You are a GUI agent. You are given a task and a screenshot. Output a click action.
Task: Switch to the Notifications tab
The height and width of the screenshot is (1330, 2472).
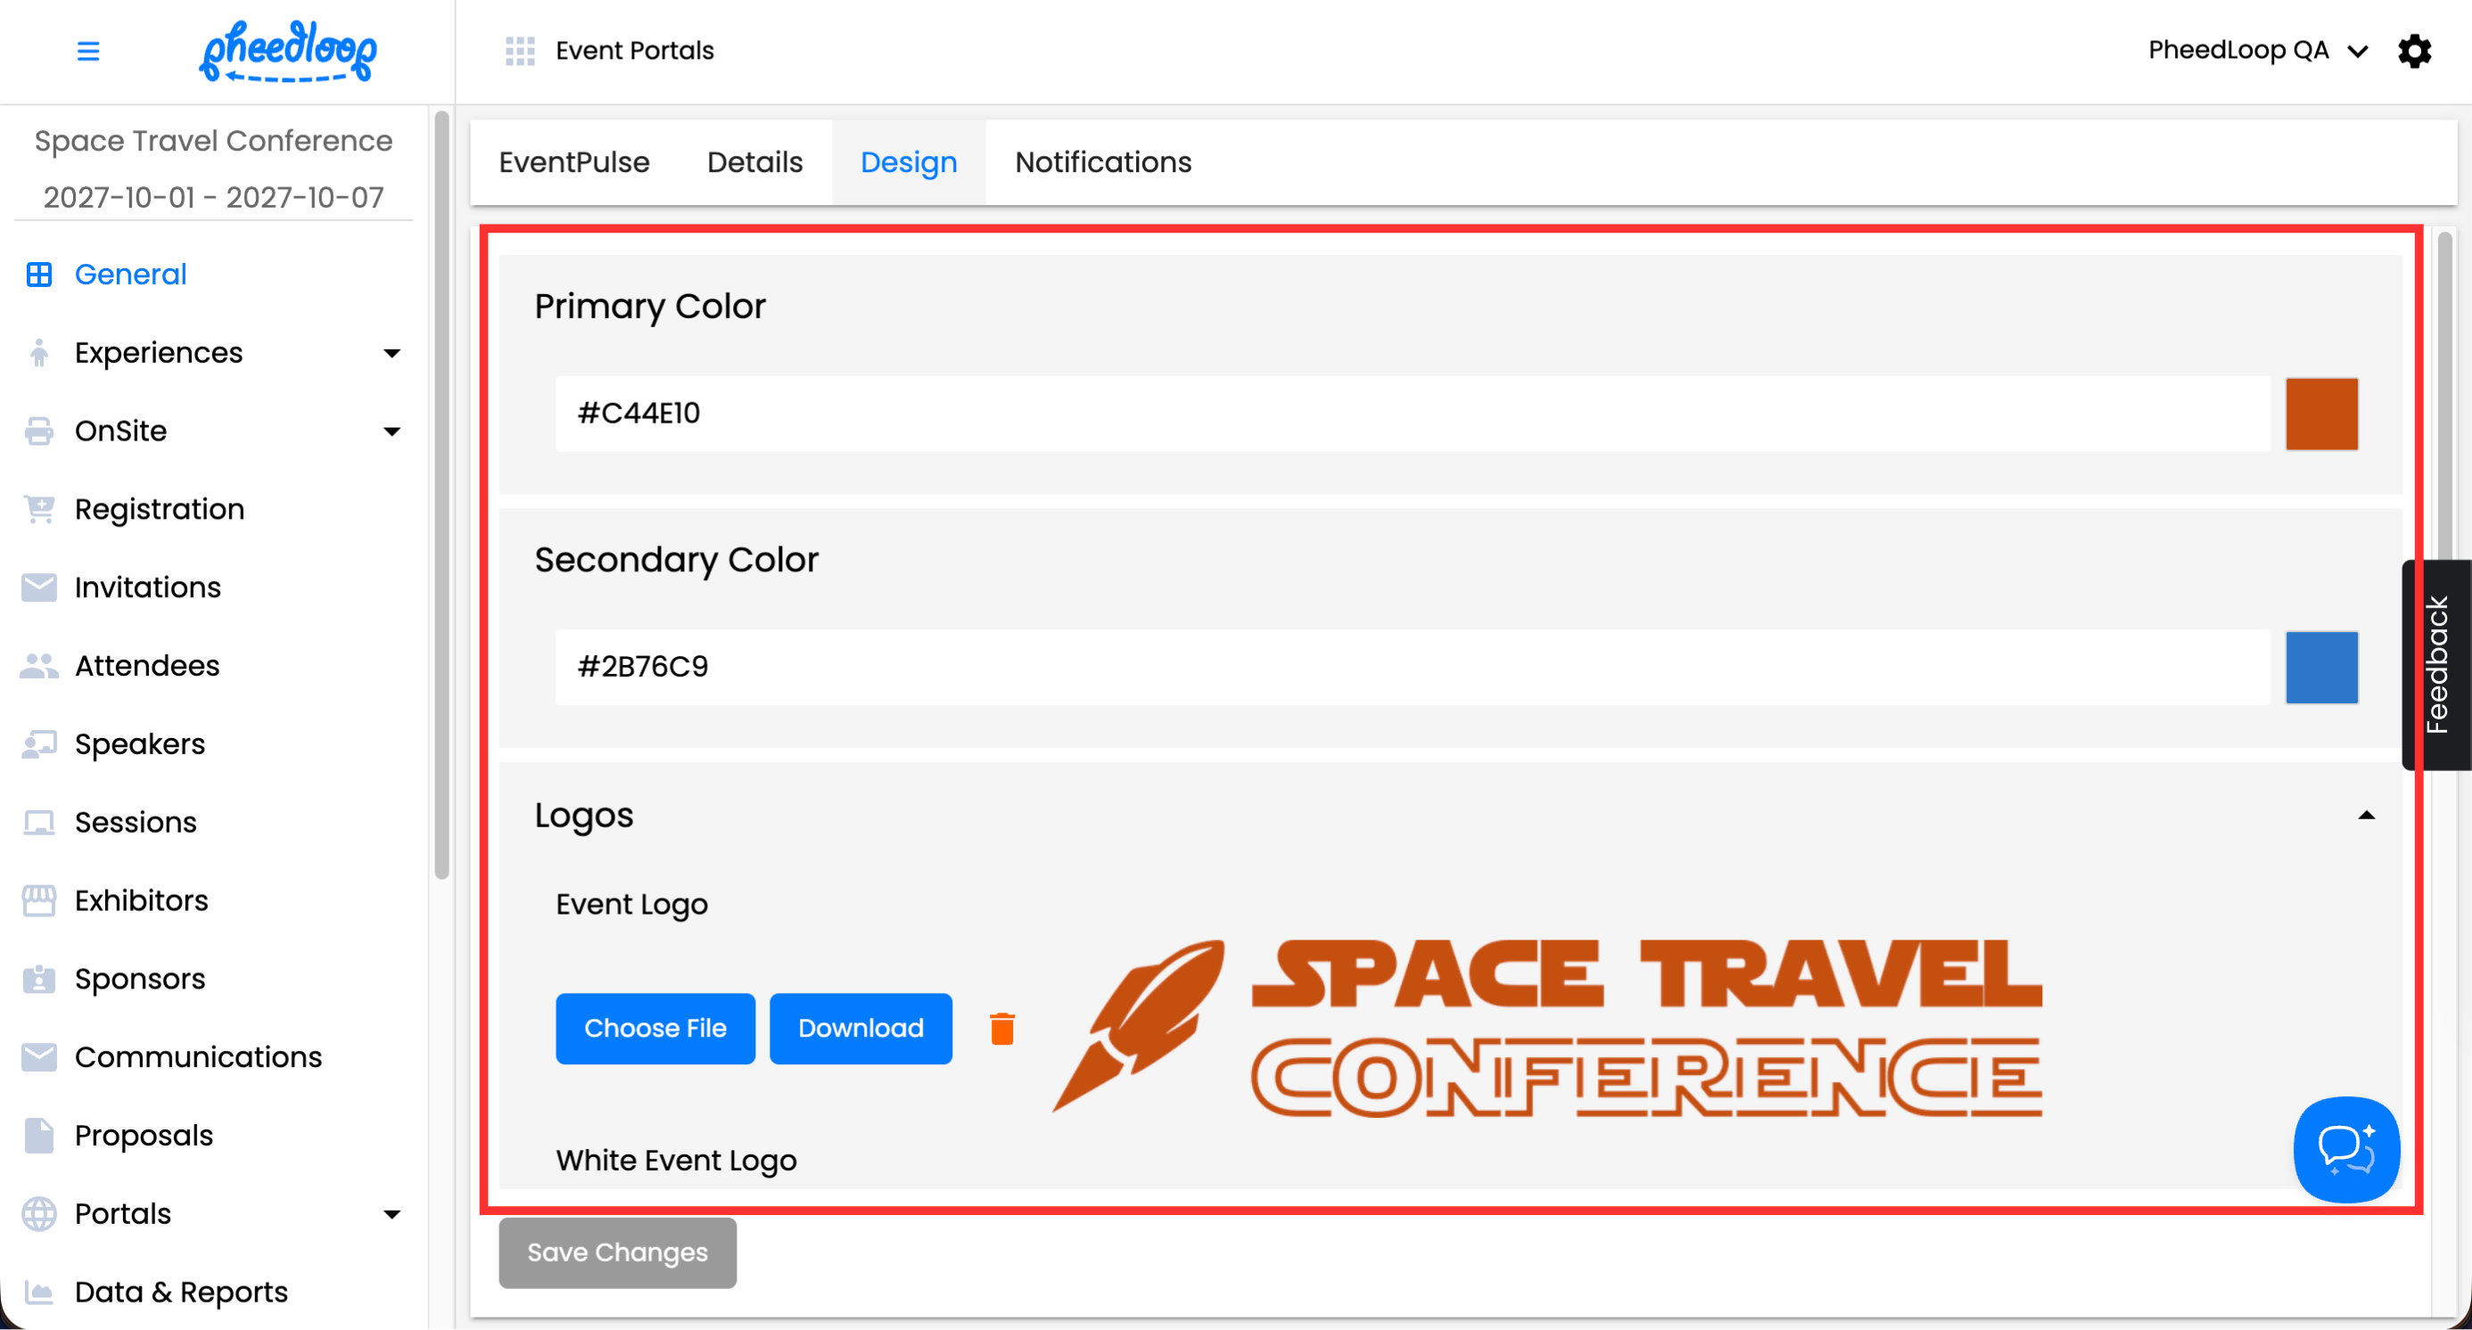pyautogui.click(x=1102, y=162)
